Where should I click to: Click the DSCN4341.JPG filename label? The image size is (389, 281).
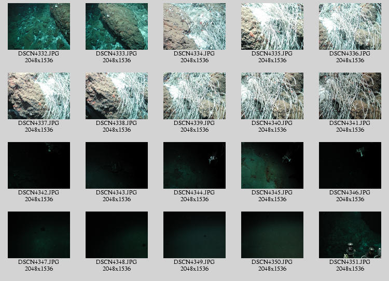[x=350, y=123]
